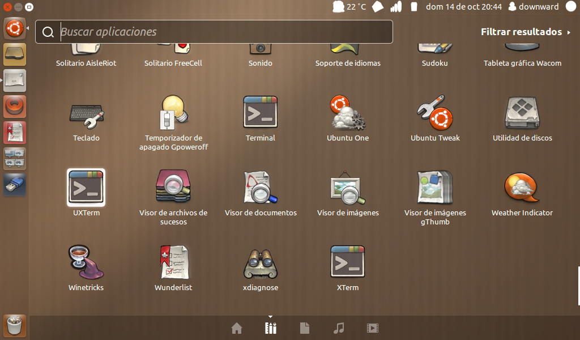Open the date and time menu
The width and height of the screenshot is (580, 340).
click(464, 7)
